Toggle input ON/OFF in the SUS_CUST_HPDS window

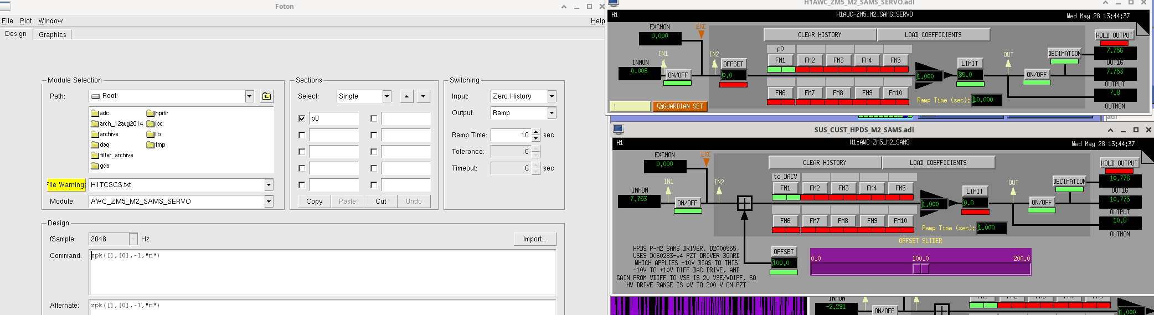[687, 203]
